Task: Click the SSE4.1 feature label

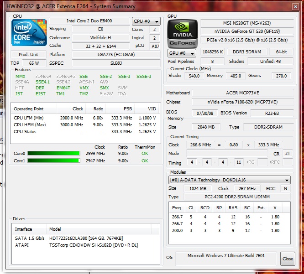Action: coord(42,82)
